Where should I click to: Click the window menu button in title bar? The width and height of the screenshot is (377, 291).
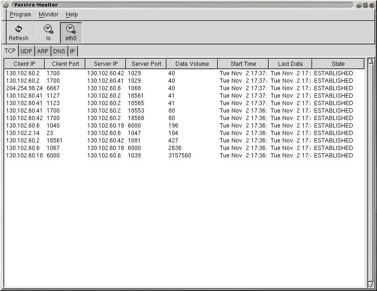(x=6, y=5)
